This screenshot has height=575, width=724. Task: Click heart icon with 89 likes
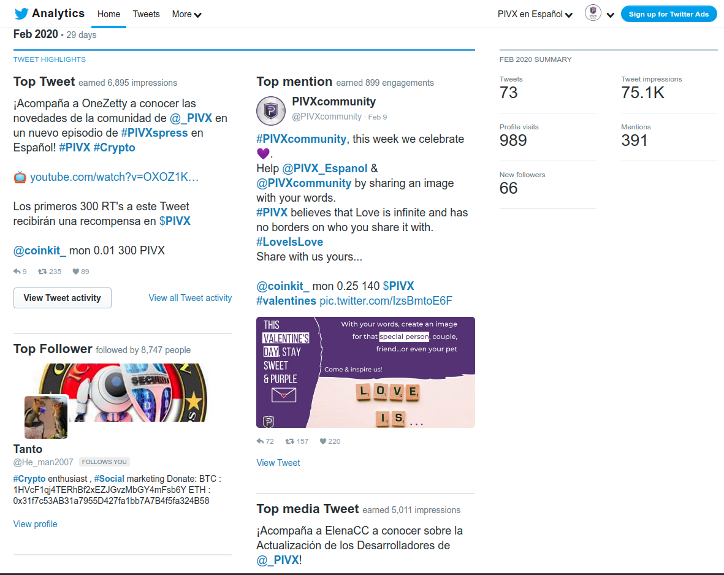(x=76, y=272)
